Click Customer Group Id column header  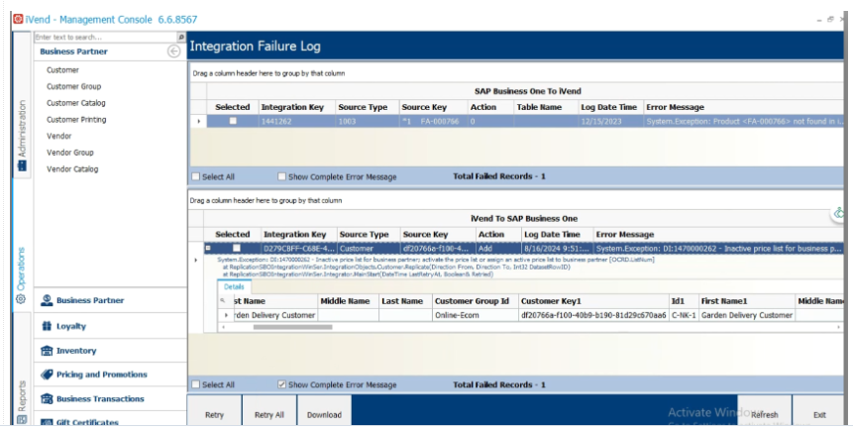point(475,301)
